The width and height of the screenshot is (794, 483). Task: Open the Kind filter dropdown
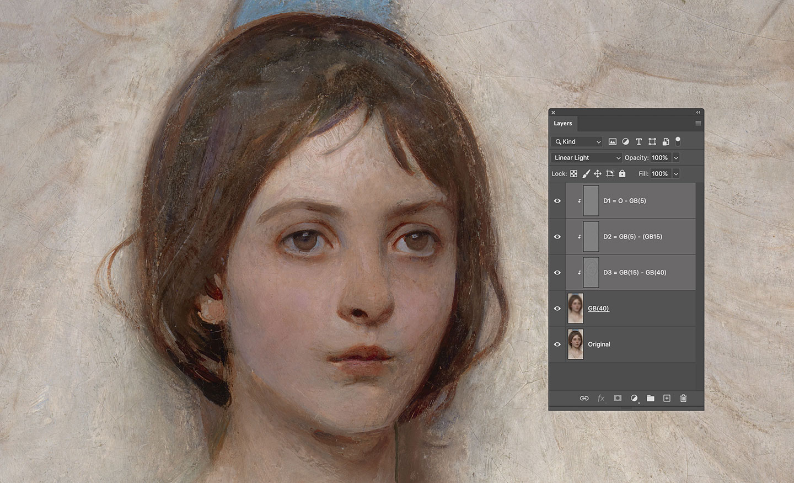click(577, 142)
